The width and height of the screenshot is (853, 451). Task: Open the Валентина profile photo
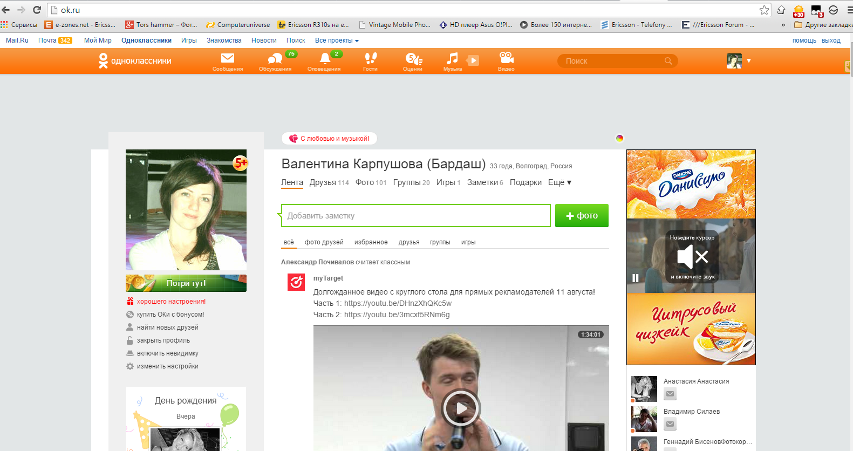(186, 210)
